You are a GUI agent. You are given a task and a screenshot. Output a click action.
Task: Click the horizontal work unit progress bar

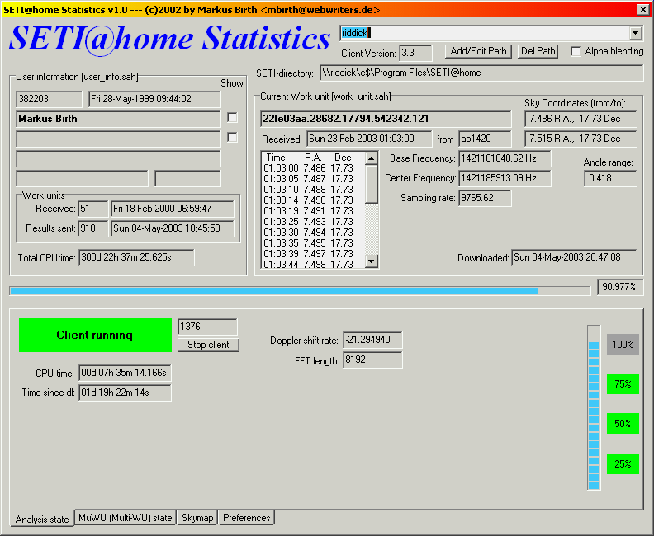tap(301, 291)
